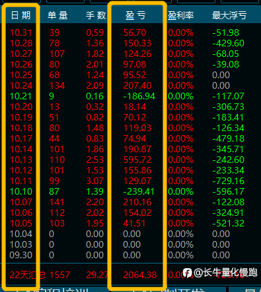
Task: Click loss value -239.41
Action: pos(139,191)
